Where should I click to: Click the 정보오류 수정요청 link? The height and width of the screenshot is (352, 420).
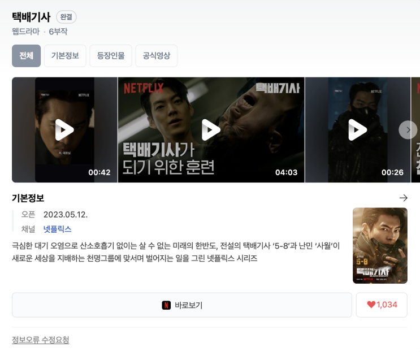pos(41,340)
